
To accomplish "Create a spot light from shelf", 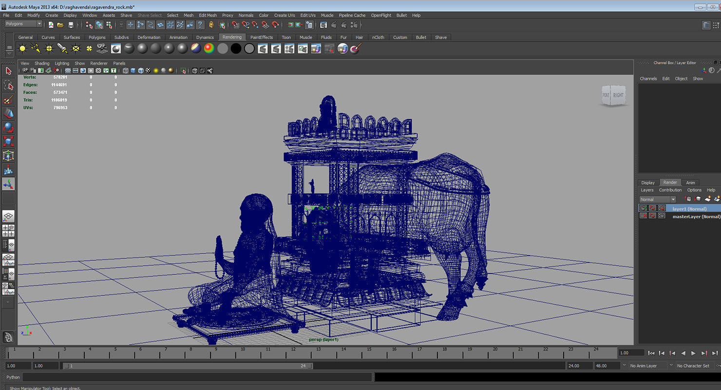I will pos(62,49).
